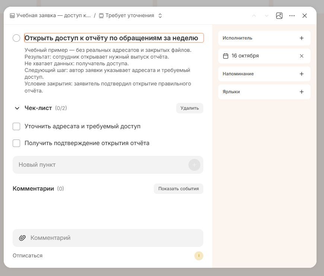Add an assignee via Исполнитель plus
Screen dimensions: 324x276
point(302,38)
